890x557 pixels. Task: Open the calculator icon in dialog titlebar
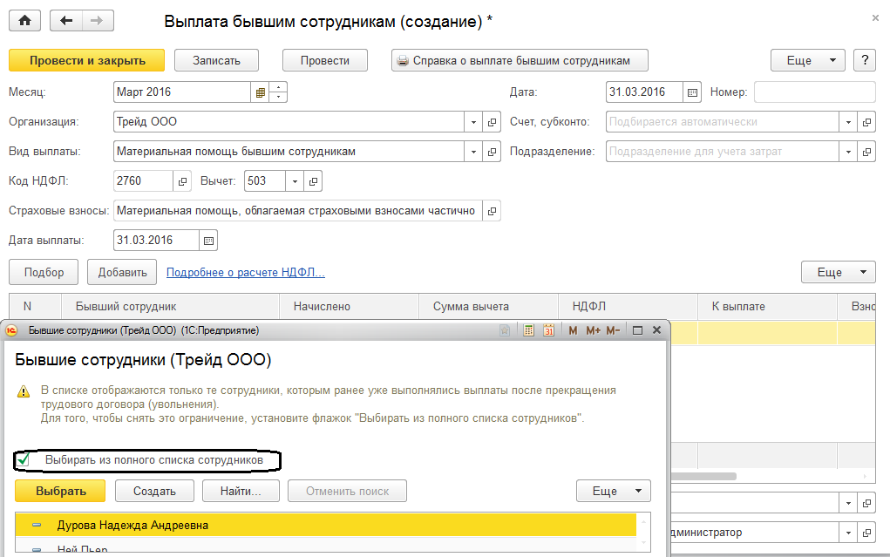click(x=529, y=330)
